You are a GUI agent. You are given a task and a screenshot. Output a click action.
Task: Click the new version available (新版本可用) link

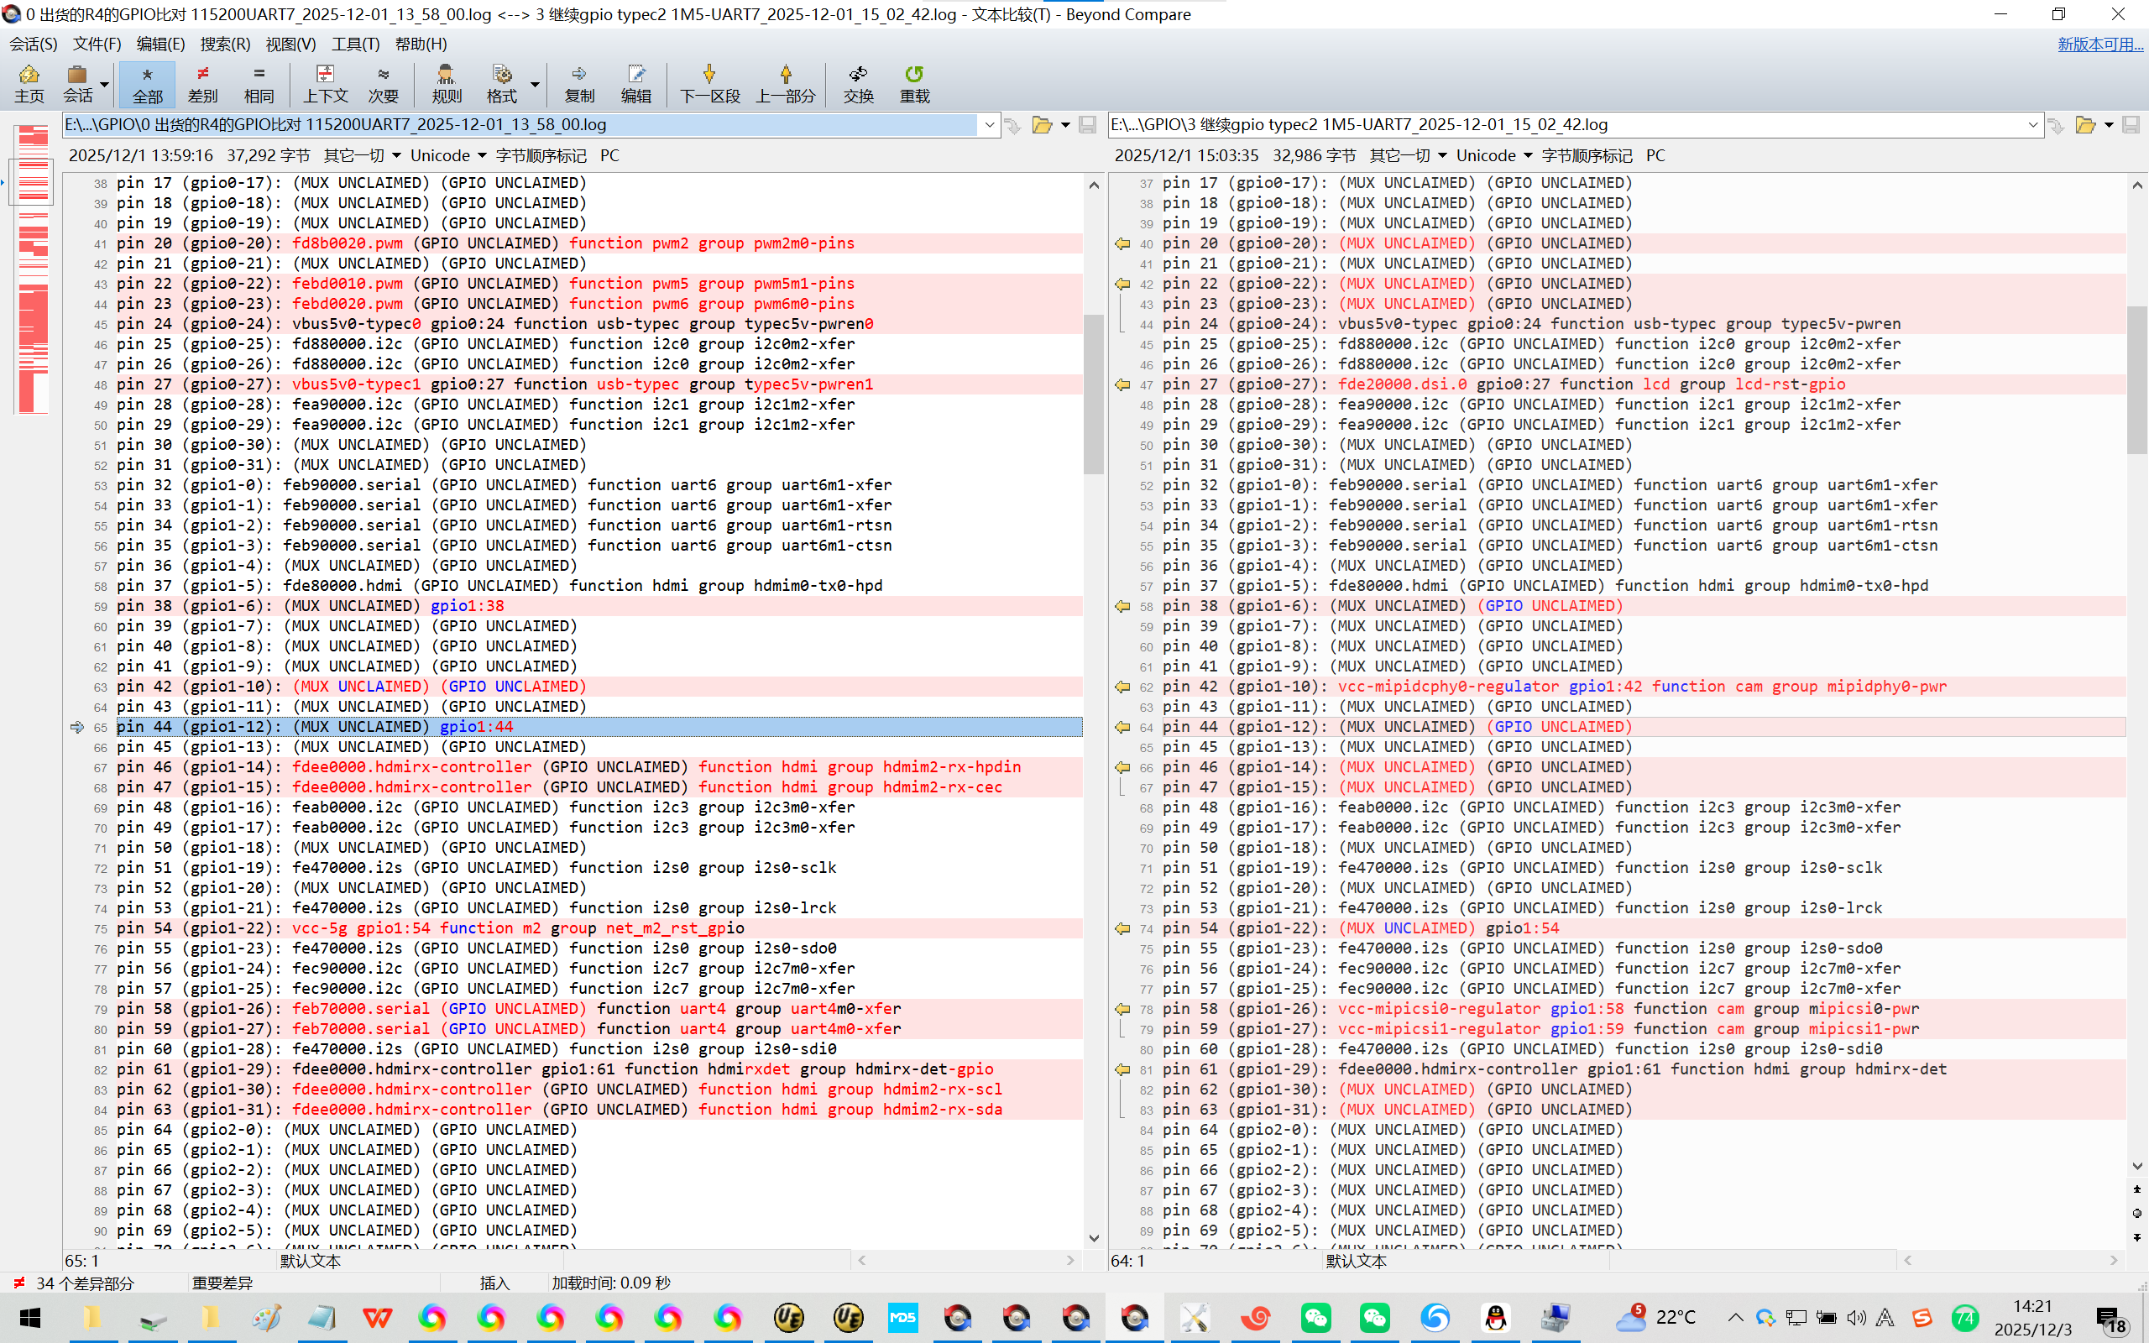(x=2099, y=44)
